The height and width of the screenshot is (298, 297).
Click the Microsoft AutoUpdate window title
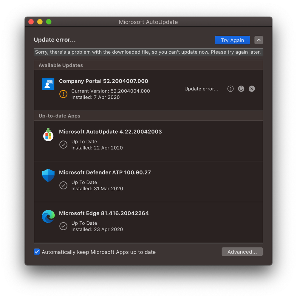pos(148,22)
